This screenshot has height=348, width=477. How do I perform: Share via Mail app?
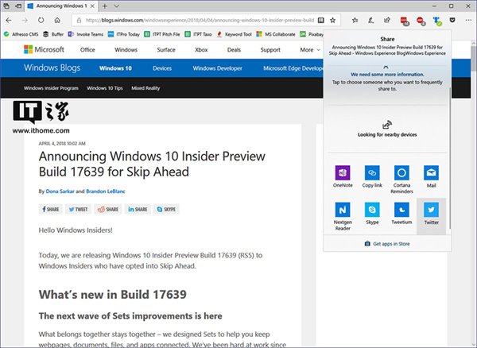tap(431, 176)
